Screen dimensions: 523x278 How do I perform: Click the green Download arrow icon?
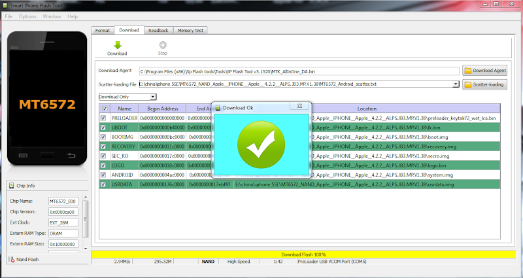coord(118,45)
